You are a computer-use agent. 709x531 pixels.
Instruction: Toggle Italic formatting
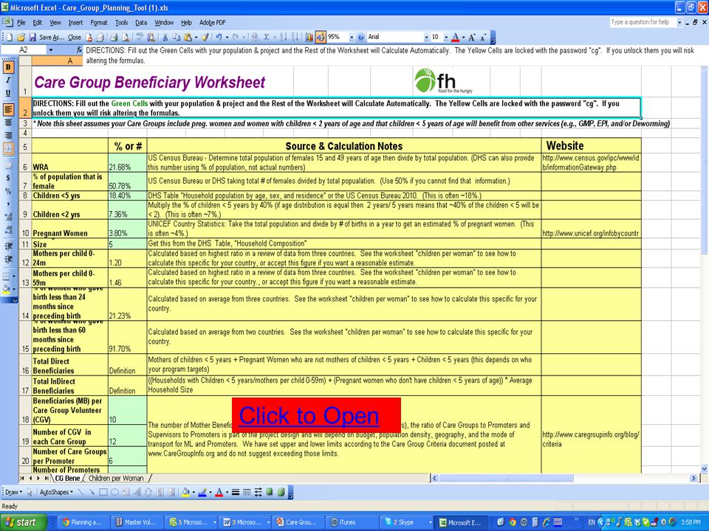click(x=7, y=80)
